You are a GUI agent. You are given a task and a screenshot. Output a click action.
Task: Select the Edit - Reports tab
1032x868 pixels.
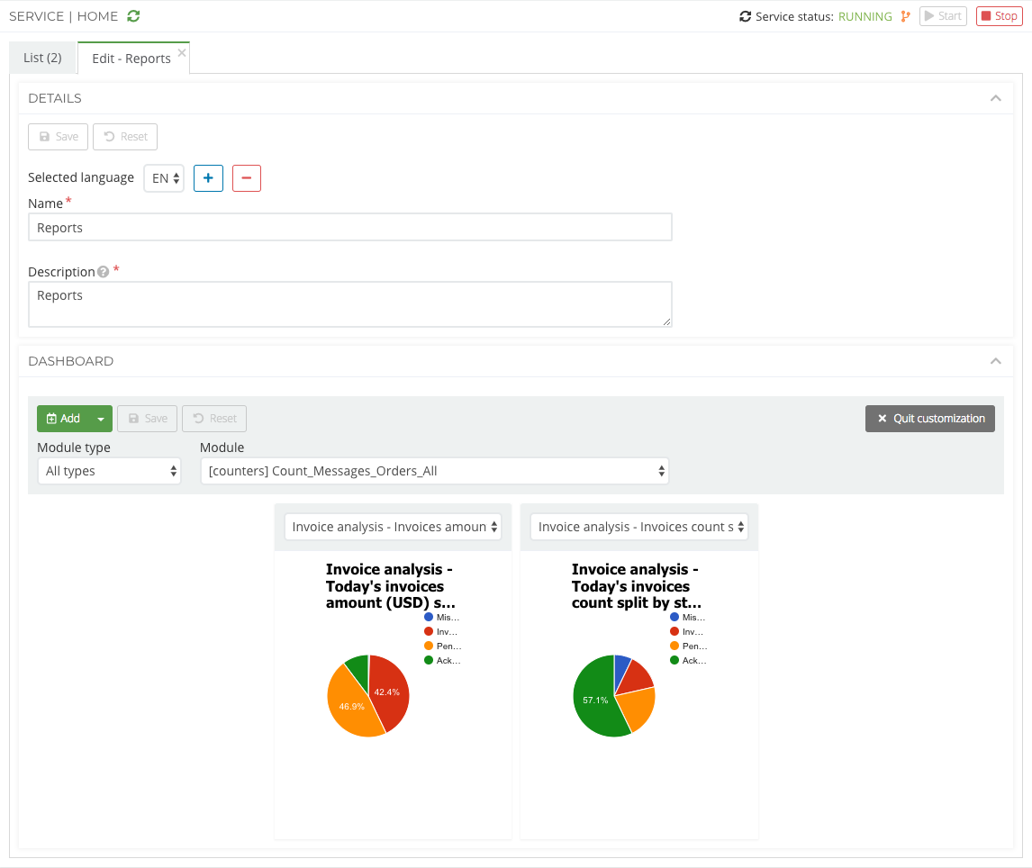tap(131, 59)
